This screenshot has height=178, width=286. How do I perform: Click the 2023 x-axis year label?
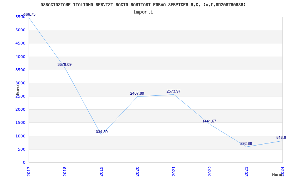(246, 171)
